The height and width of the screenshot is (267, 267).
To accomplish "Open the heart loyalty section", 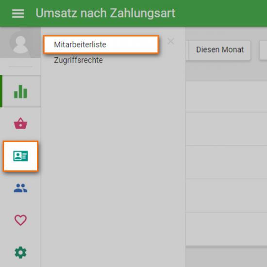I will click(x=20, y=220).
